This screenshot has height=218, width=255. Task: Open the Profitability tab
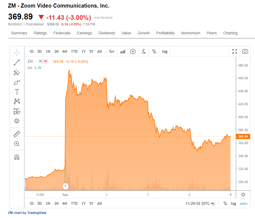(165, 33)
